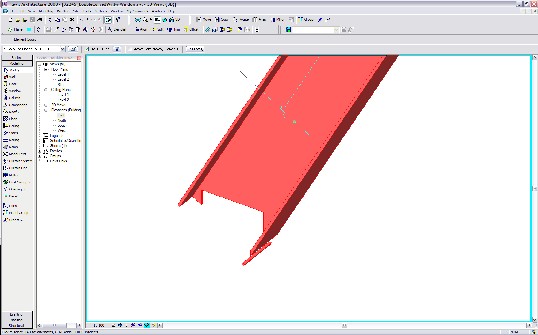The width and height of the screenshot is (538, 335).
Task: Toggle reveal hidden elements lightbulb icon
Action: coord(154,325)
